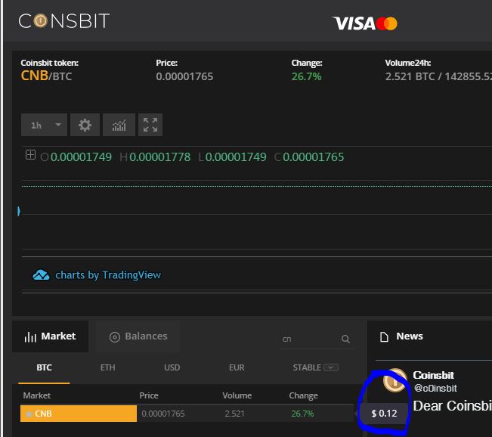Click the chart open value 0.00001749
This screenshot has width=492, height=437.
pyautogui.click(x=81, y=157)
